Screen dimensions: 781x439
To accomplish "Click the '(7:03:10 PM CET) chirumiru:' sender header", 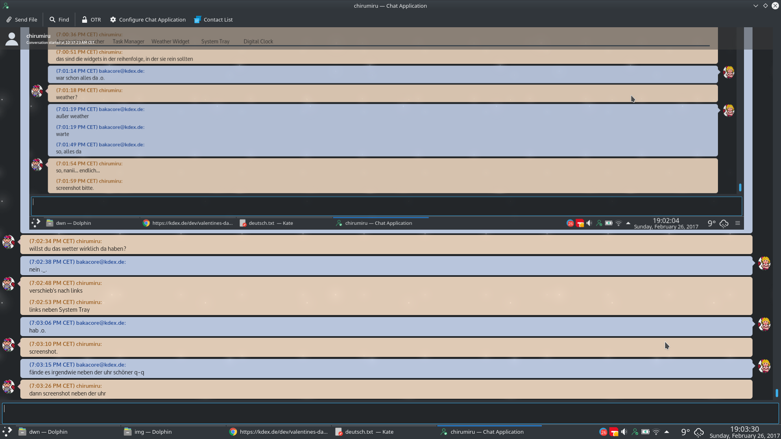I will click(x=65, y=344).
